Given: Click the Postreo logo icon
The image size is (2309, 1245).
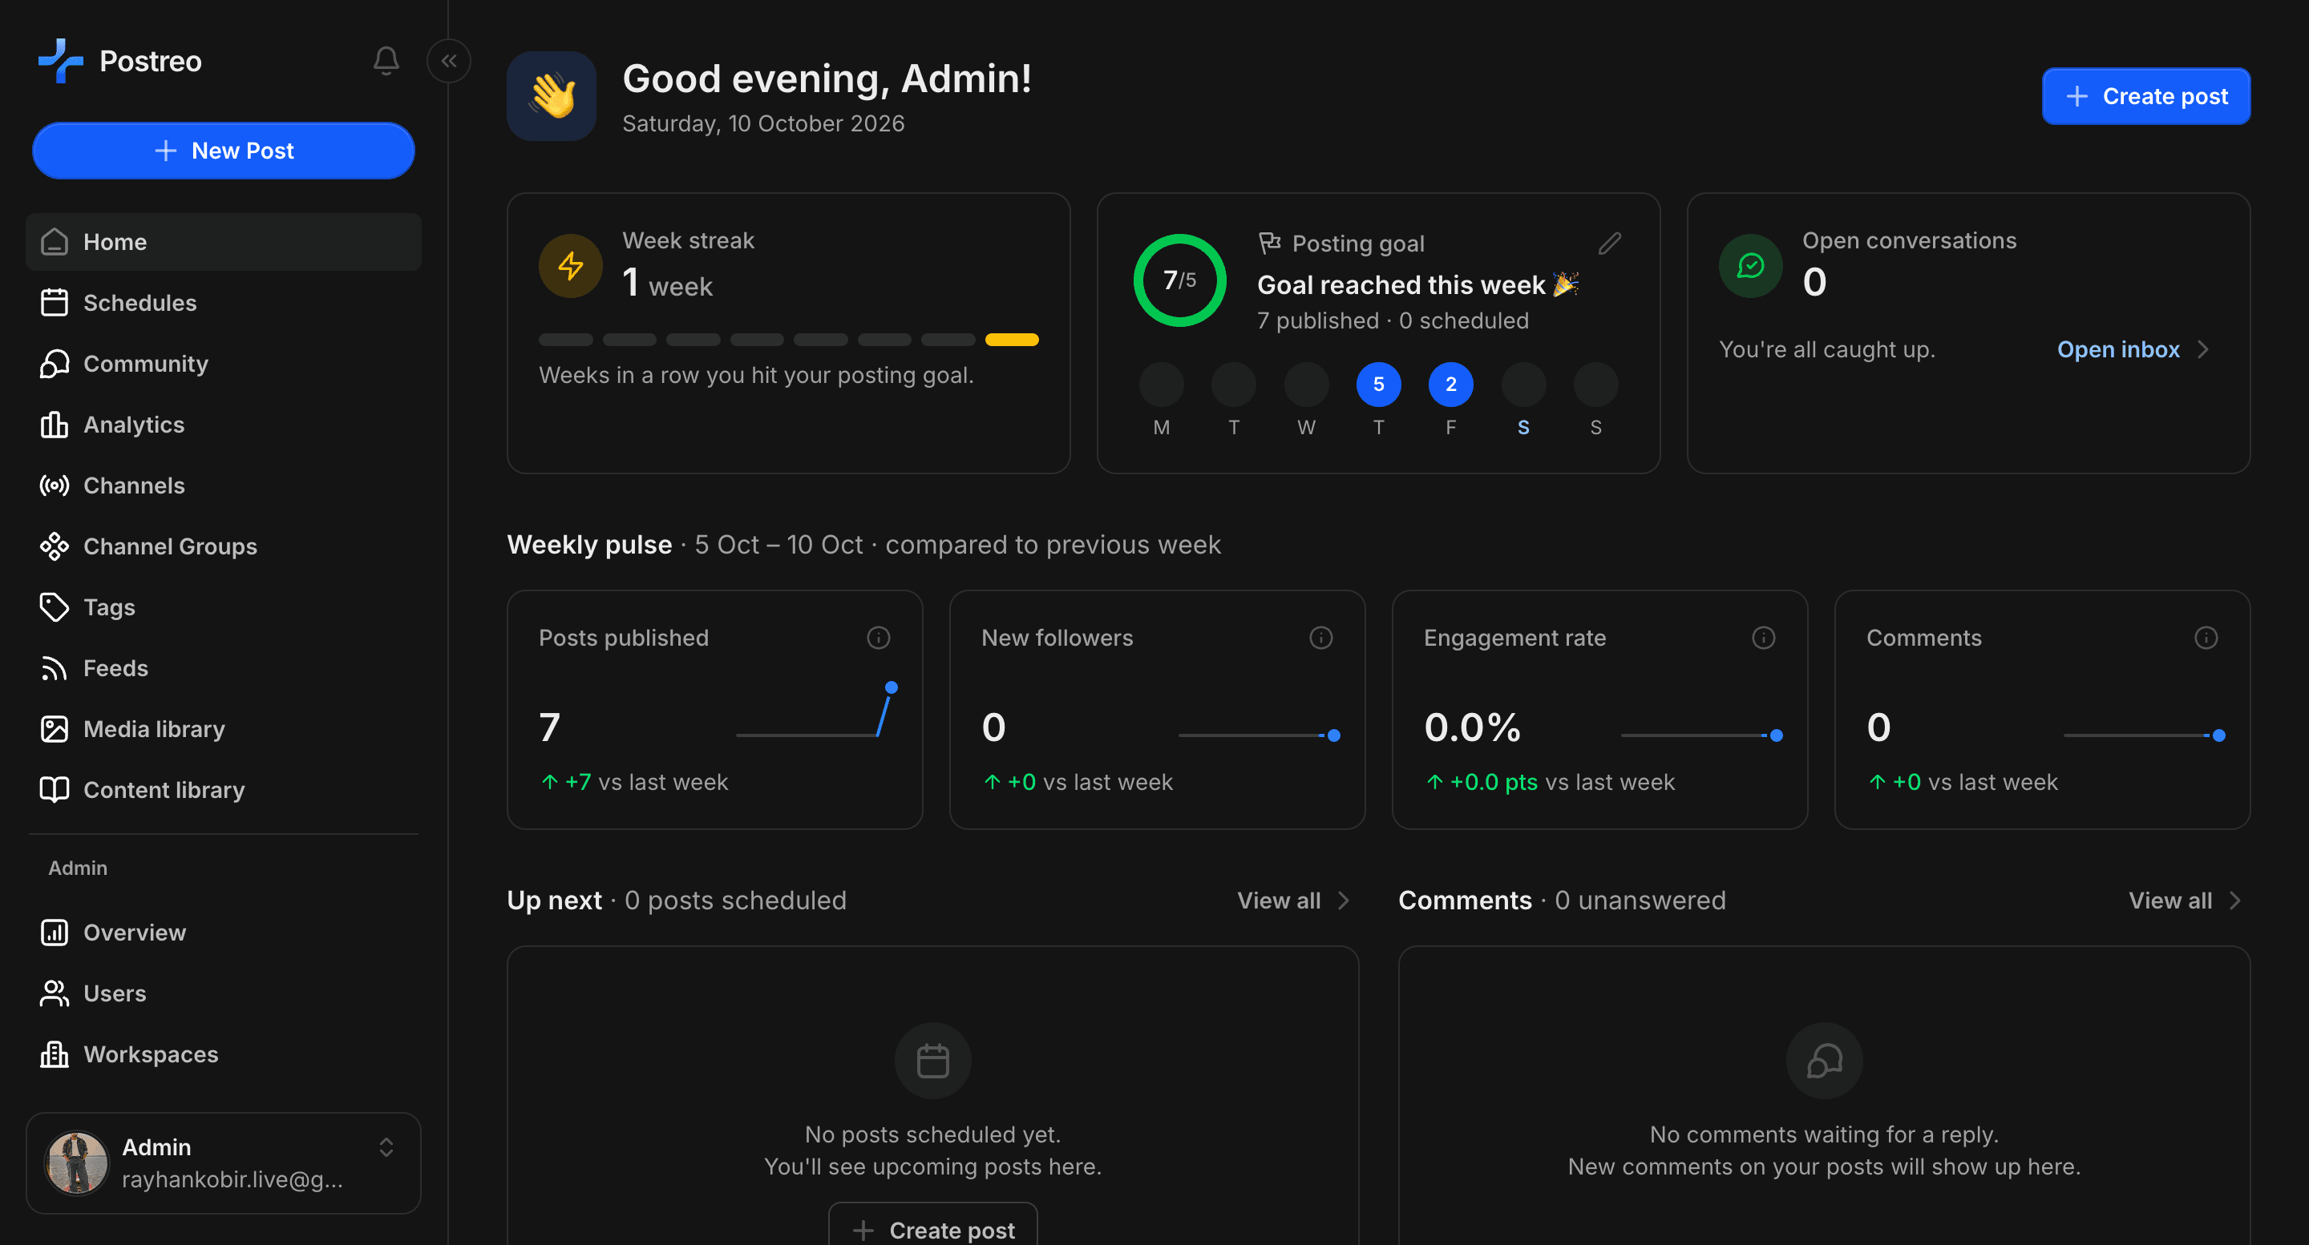Looking at the screenshot, I should coord(60,60).
